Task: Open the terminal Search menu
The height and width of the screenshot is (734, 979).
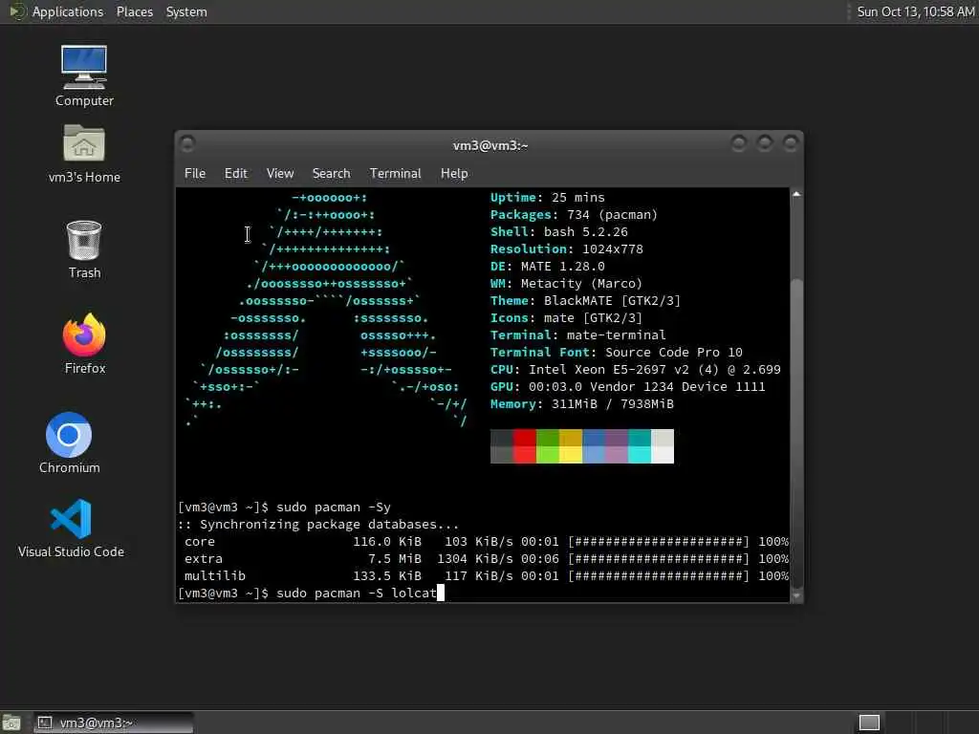Action: (x=331, y=174)
